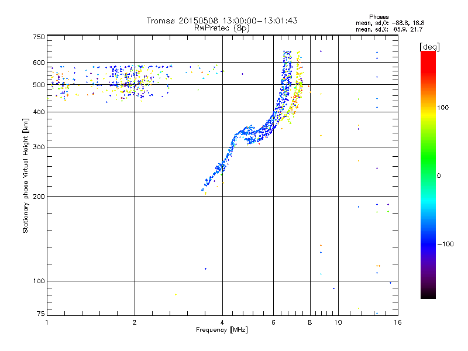Viewport: 468px width, 351px height.
Task: Click the 'mean, sd,X: 85.9, 21.7' line
Action: click(x=389, y=30)
